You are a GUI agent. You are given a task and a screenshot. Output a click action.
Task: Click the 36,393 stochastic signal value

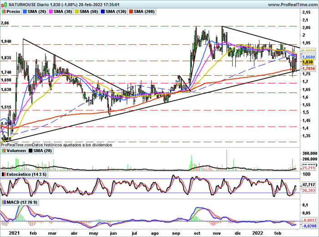(x=309, y=191)
